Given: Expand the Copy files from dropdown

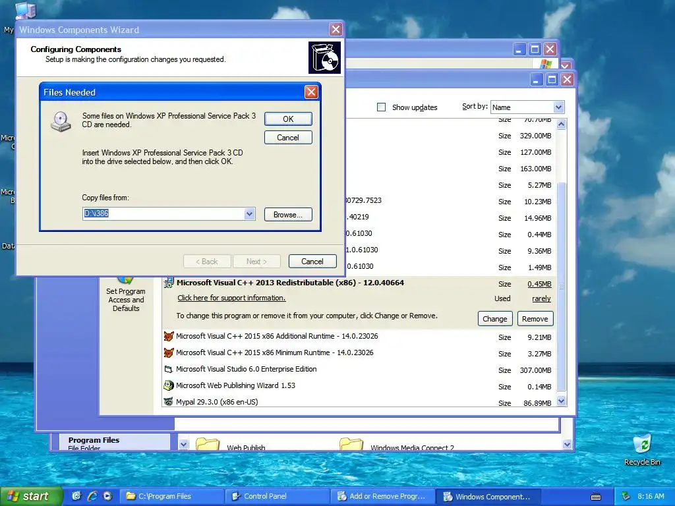Looking at the screenshot, I should 249,214.
